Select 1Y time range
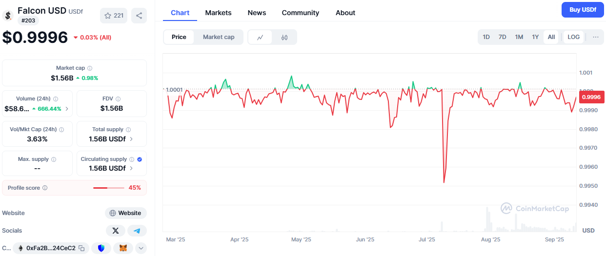Screen dimensions: 606x256 535,37
